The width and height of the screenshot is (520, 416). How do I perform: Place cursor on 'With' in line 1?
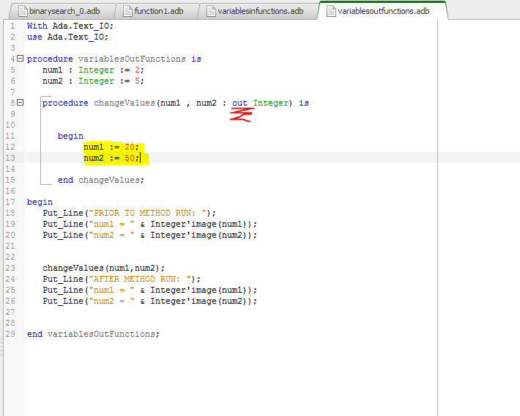tap(37, 26)
